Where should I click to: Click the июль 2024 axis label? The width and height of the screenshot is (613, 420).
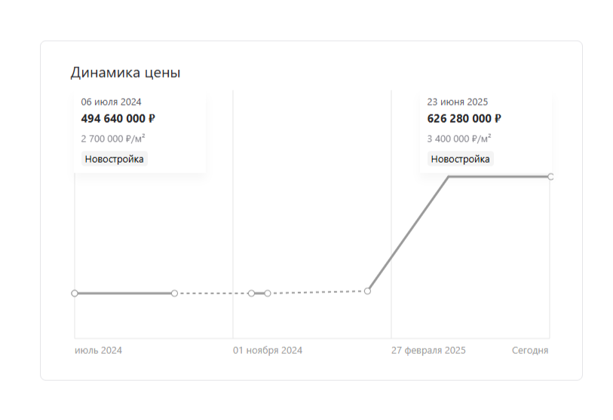pyautogui.click(x=98, y=351)
